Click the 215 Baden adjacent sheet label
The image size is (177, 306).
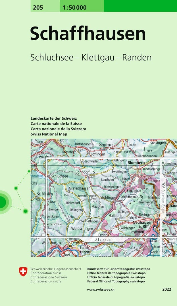104,240
